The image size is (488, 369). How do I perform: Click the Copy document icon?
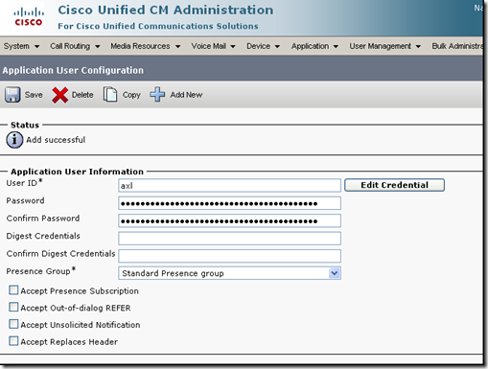tap(110, 95)
